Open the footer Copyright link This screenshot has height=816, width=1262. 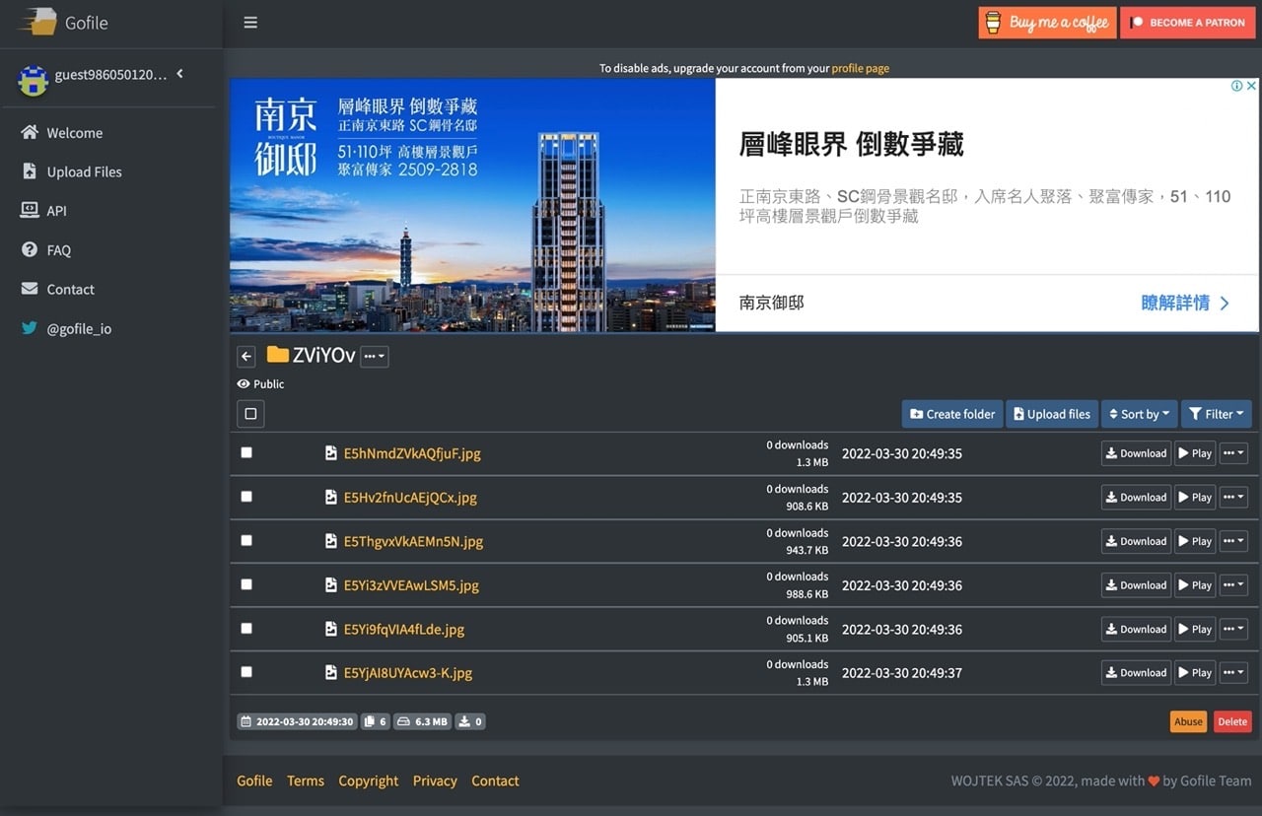369,781
